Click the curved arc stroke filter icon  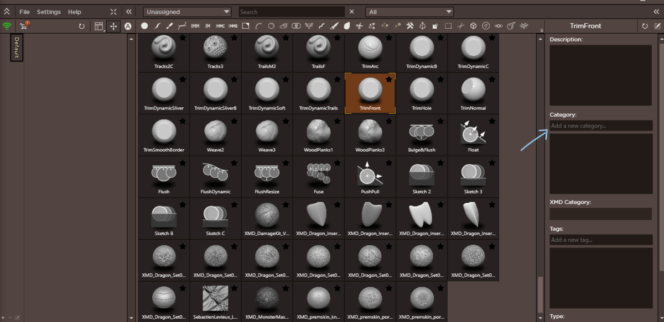pyautogui.click(x=258, y=25)
